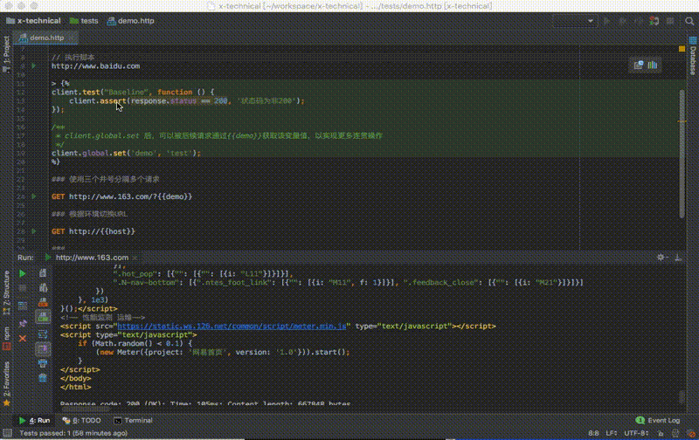
Task: Click the editor vertical scrollbar
Action: point(682,154)
